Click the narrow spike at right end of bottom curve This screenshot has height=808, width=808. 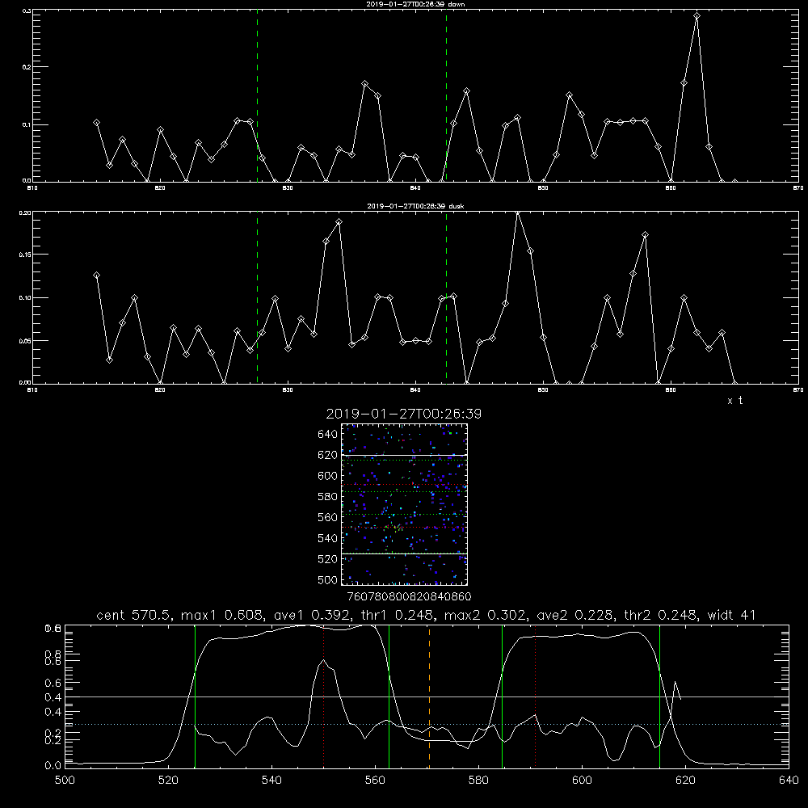675,691
